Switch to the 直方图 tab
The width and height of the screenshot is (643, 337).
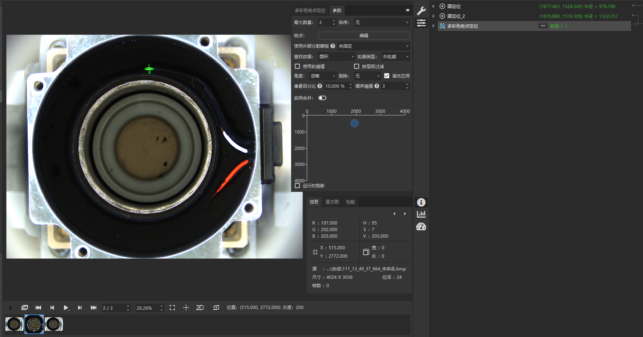pos(332,202)
